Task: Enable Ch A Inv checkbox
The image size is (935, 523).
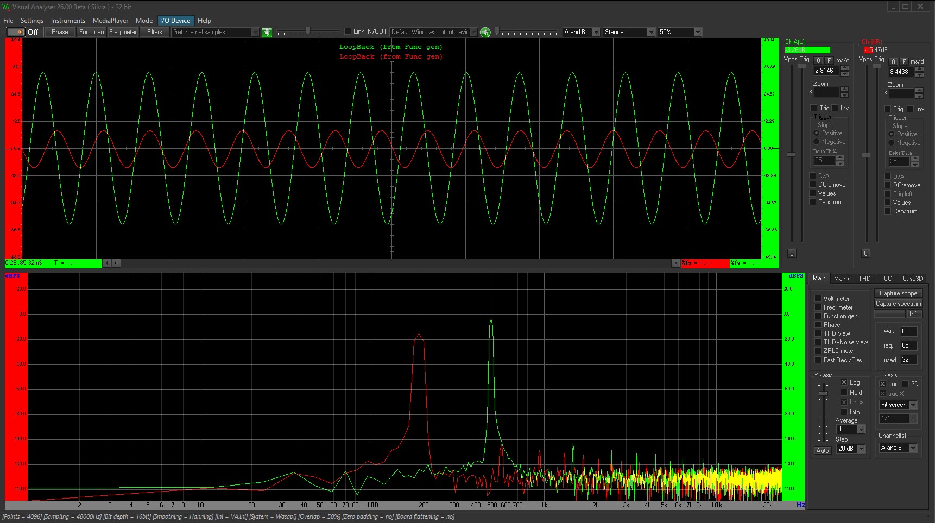Action: [x=835, y=108]
